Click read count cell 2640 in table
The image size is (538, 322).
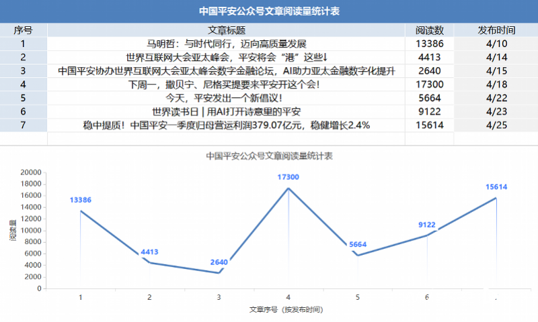tap(430, 71)
